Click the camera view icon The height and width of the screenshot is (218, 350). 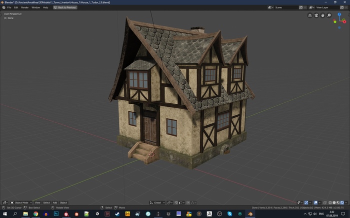tap(316, 15)
